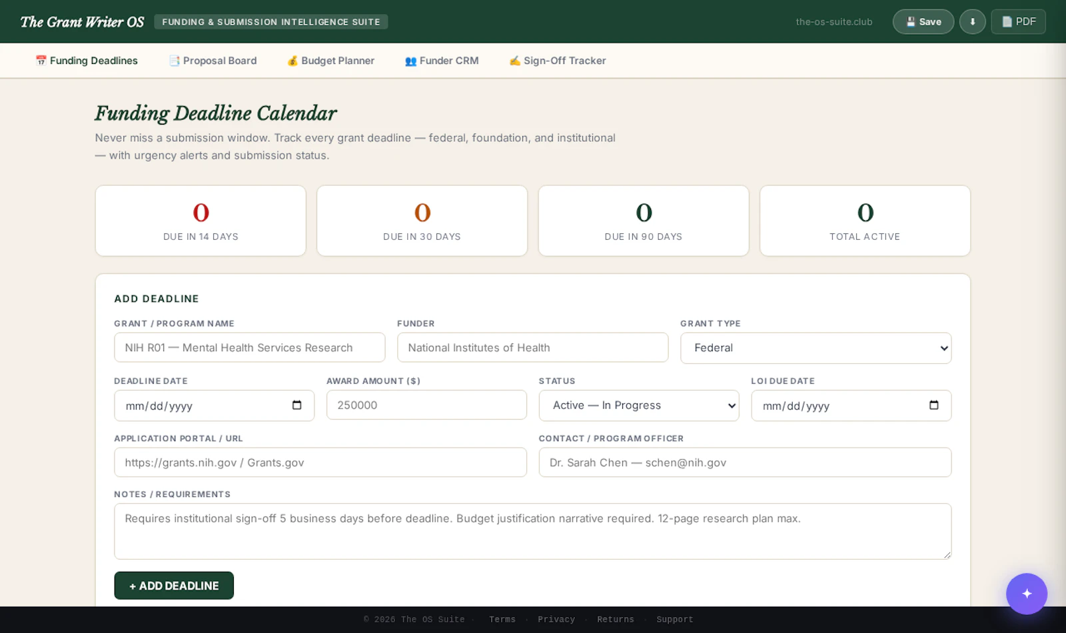
Task: Export the page using the PDF button
Action: [1018, 21]
